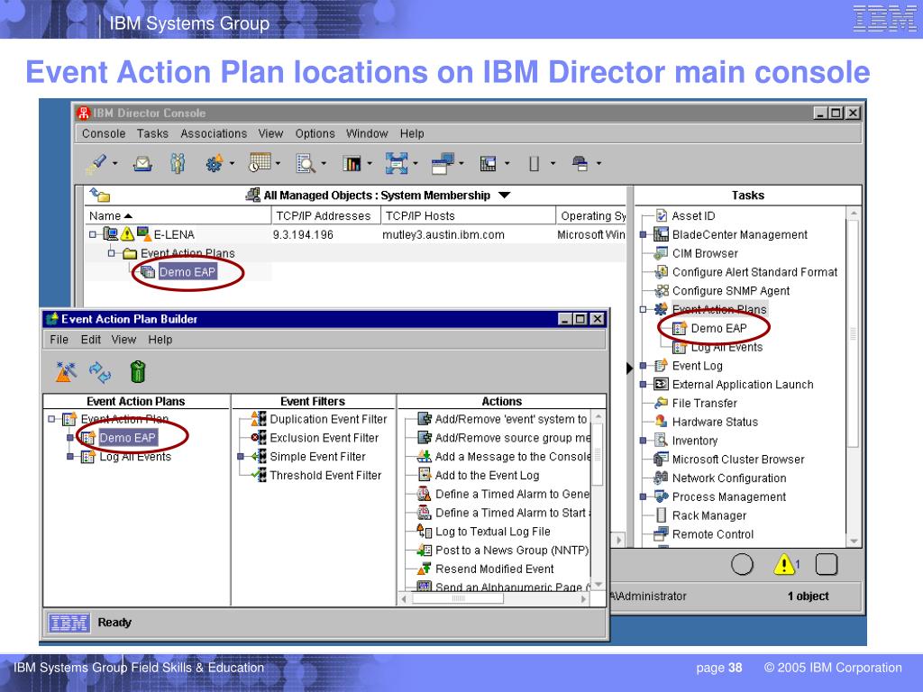
Task: Click the Hardware Status task icon
Action: 661,422
